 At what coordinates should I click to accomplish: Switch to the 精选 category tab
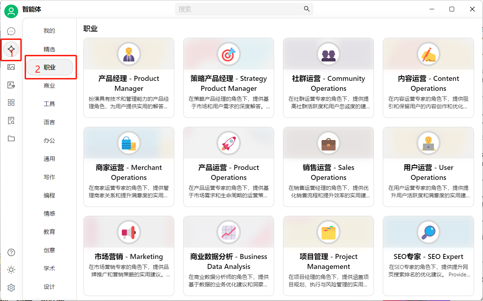click(49, 49)
